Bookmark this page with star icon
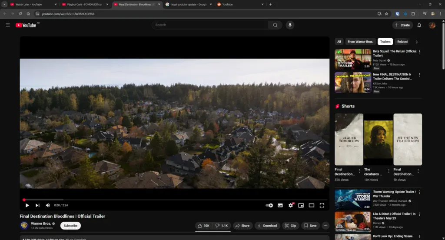The height and width of the screenshot is (240, 445). (x=386, y=13)
